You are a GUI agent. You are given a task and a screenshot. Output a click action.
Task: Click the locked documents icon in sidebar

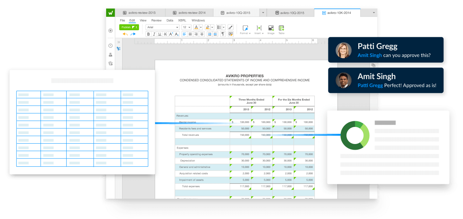(110, 64)
